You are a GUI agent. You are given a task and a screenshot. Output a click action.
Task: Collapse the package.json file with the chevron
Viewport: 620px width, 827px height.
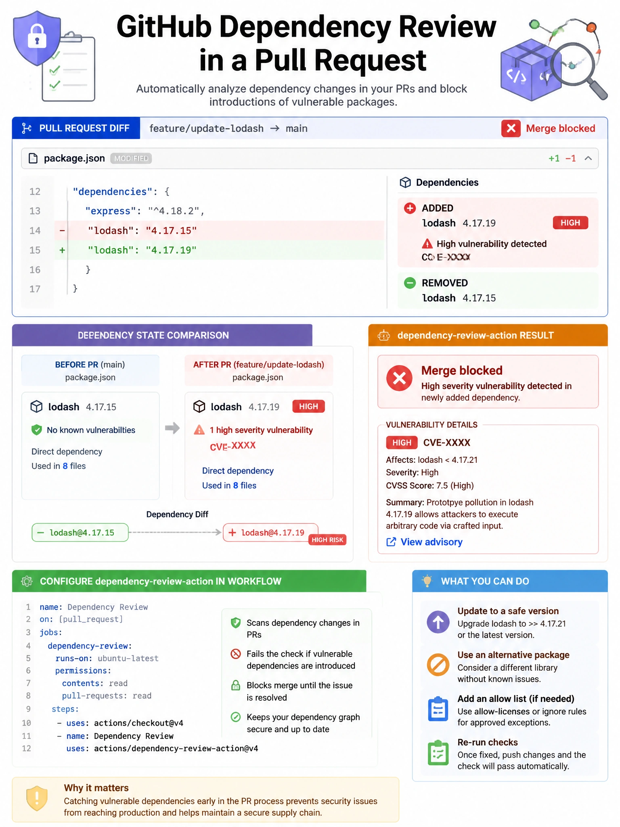tap(588, 158)
